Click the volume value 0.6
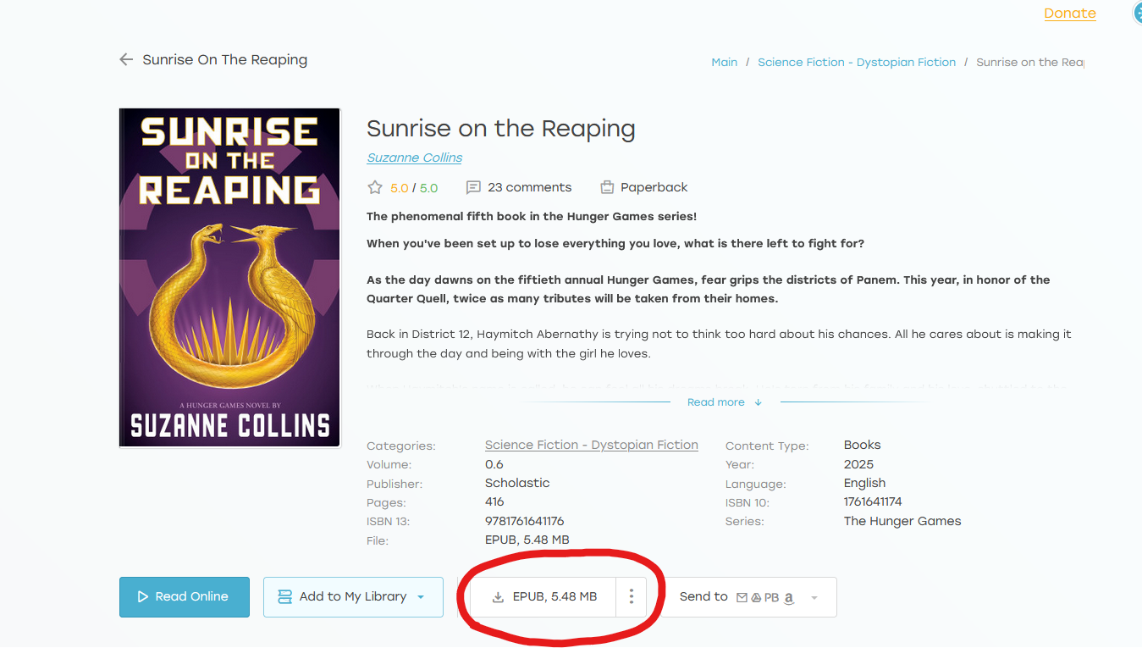The image size is (1142, 648). (494, 464)
